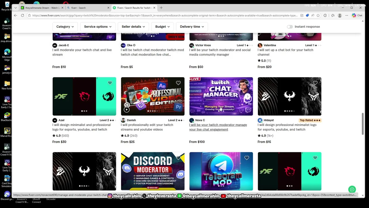Open Edge Settings and more menu
Viewport: 369px width, 208px height.
(x=347, y=15)
